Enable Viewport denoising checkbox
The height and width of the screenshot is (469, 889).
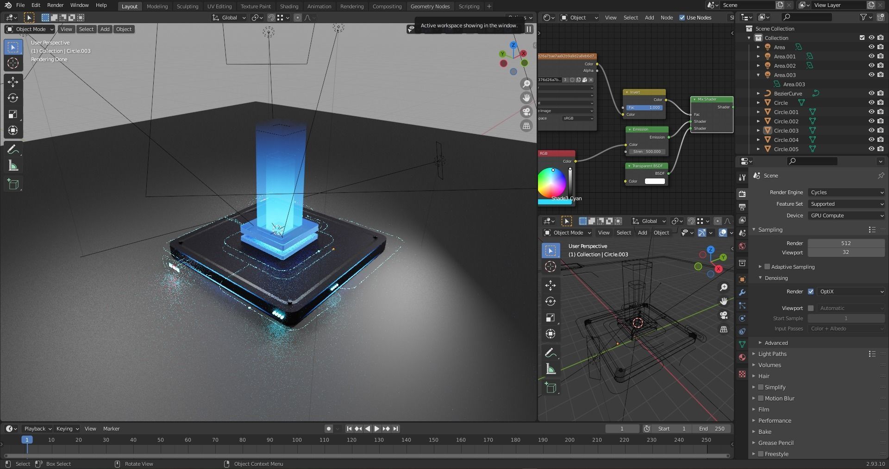pyautogui.click(x=811, y=308)
